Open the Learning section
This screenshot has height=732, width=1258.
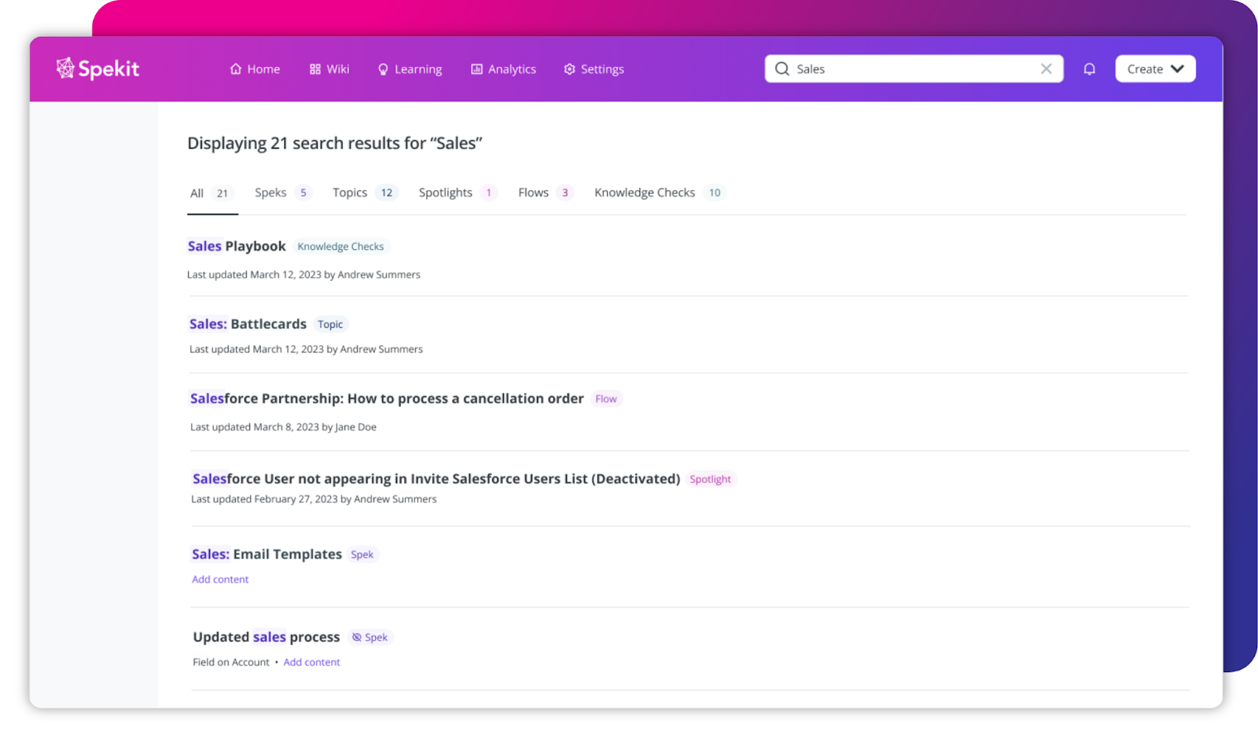[410, 69]
